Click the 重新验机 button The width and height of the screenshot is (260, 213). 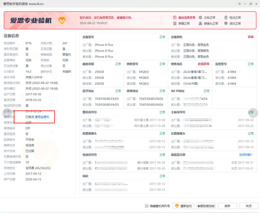183,206
